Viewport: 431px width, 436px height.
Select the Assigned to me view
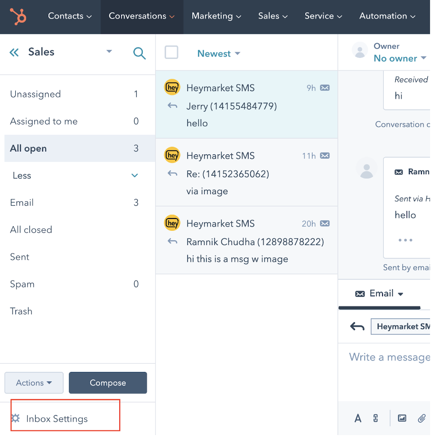coord(75,121)
